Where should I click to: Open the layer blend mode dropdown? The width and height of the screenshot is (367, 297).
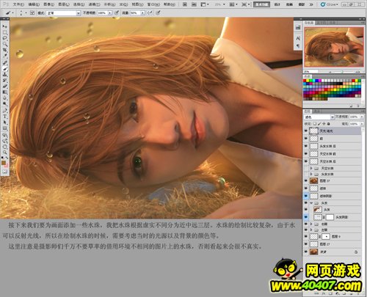319,117
